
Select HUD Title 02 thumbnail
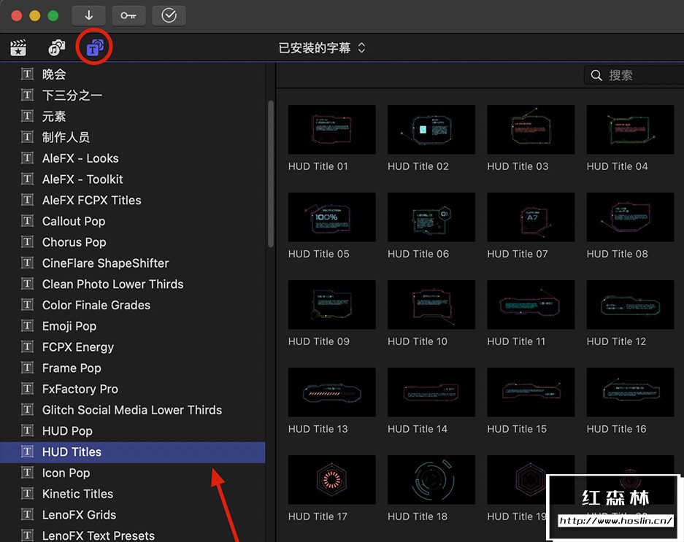pyautogui.click(x=431, y=130)
